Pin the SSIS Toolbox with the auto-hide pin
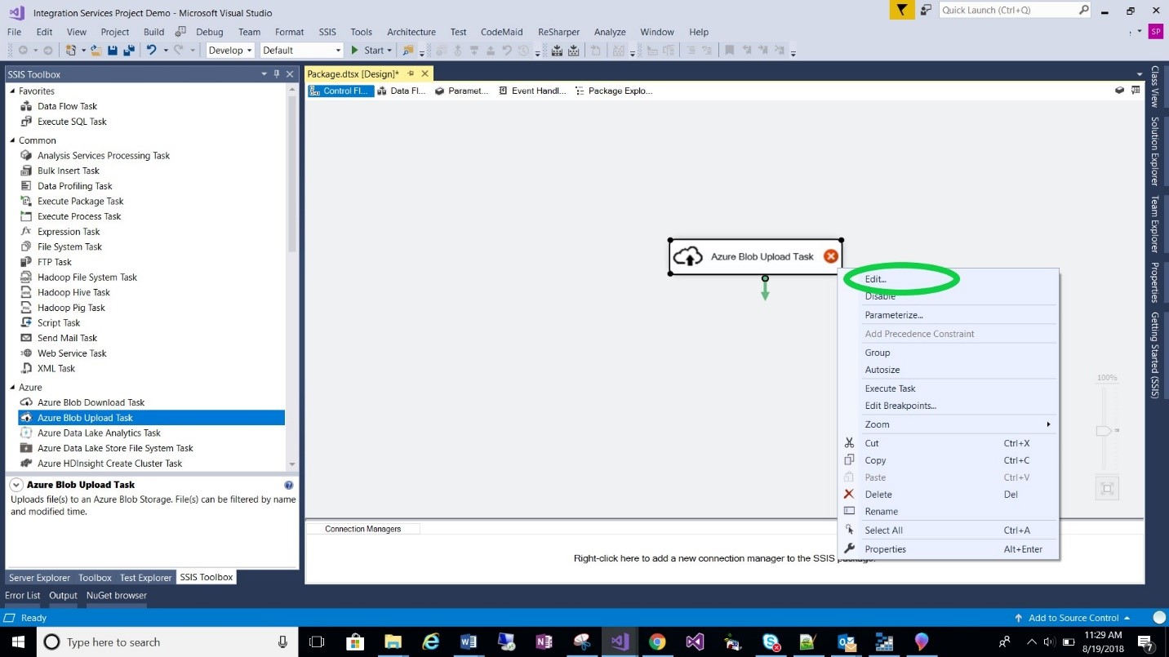 [x=277, y=73]
